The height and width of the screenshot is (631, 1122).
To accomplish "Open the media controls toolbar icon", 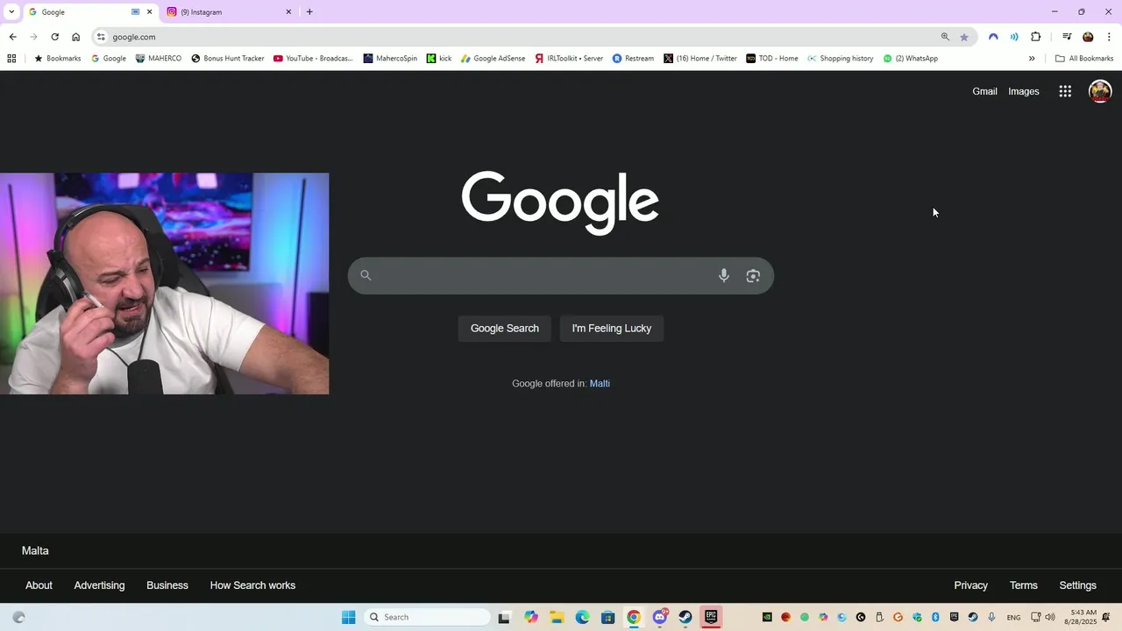I will tap(1067, 37).
